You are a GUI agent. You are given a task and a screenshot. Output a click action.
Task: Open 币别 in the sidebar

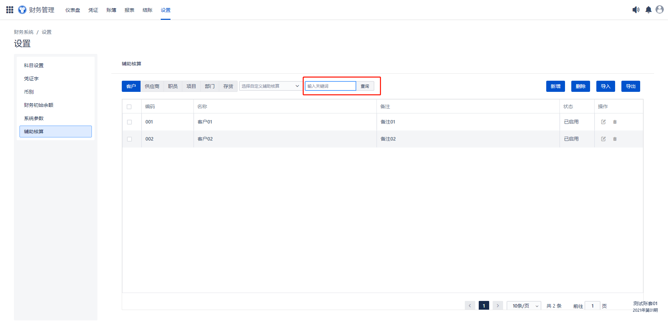click(x=56, y=92)
